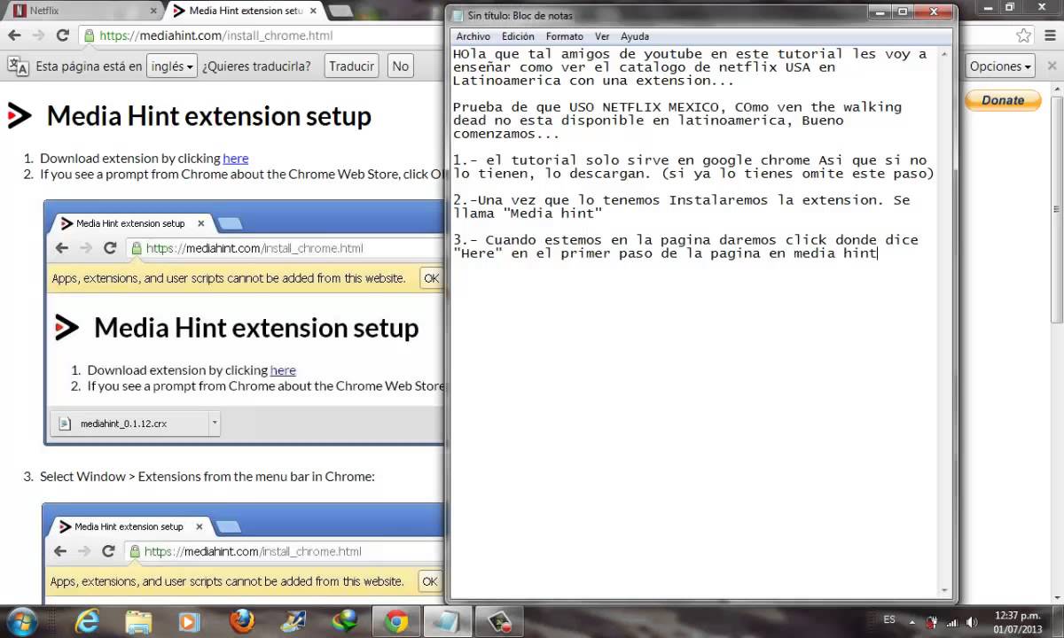This screenshot has width=1064, height=638.
Task: Bookmark page with the star icon
Action: coord(1024,36)
